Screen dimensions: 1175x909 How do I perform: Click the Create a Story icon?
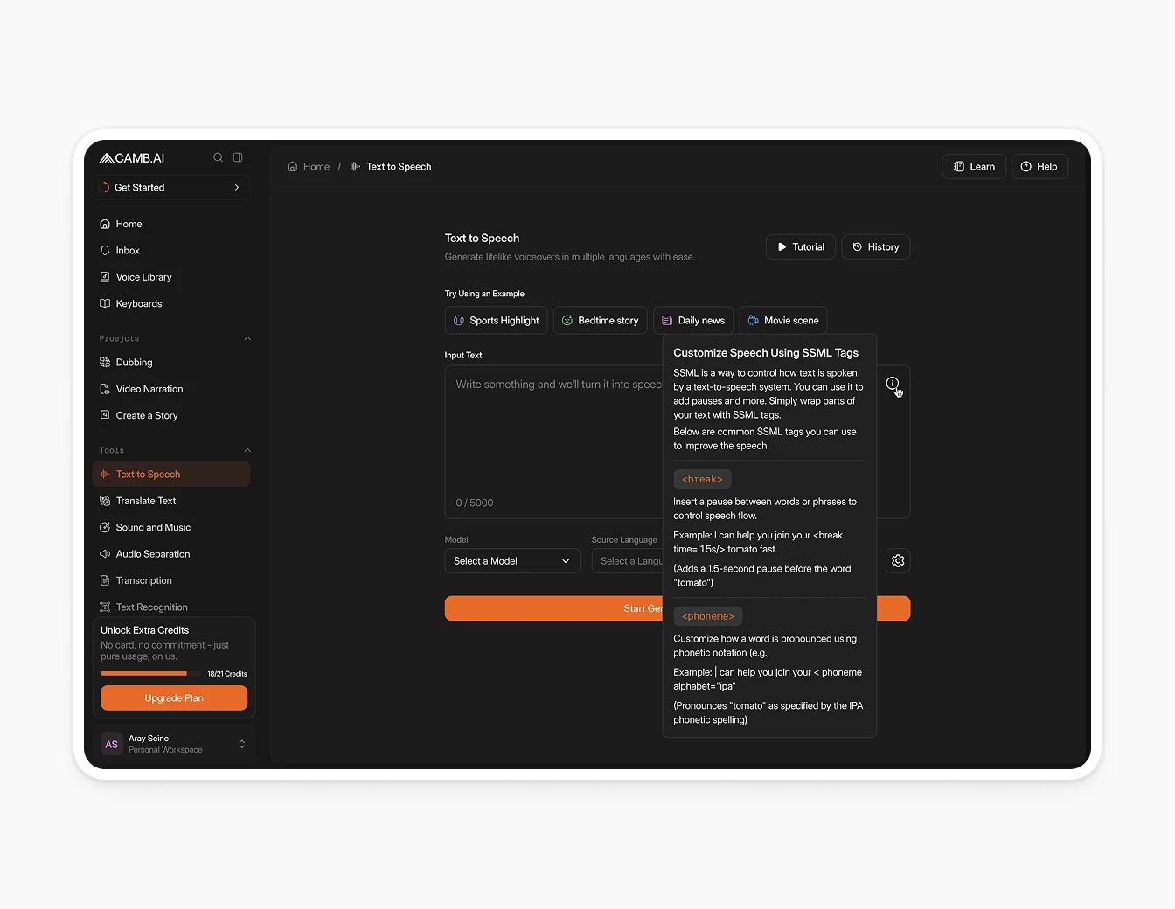[x=106, y=415]
